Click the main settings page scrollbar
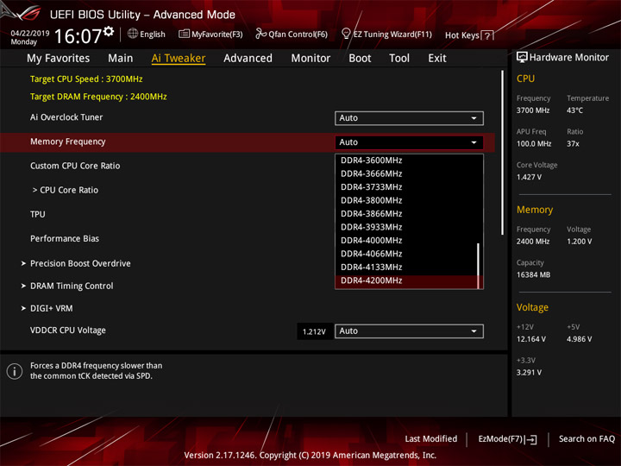The image size is (621, 466). (x=503, y=153)
